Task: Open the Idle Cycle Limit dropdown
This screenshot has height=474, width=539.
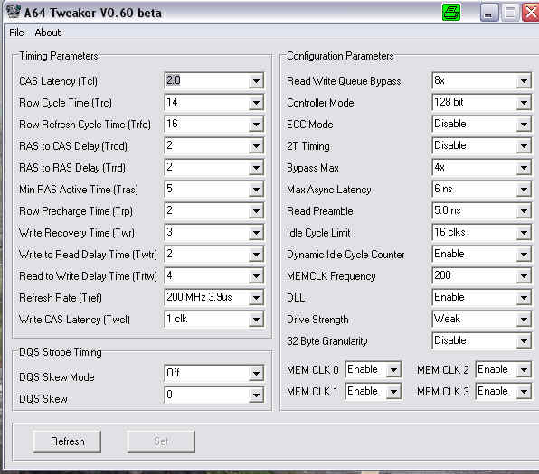Action: pos(524,233)
